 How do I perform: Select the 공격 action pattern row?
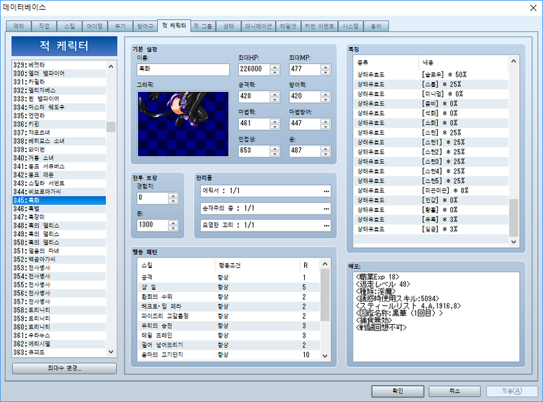click(x=229, y=277)
